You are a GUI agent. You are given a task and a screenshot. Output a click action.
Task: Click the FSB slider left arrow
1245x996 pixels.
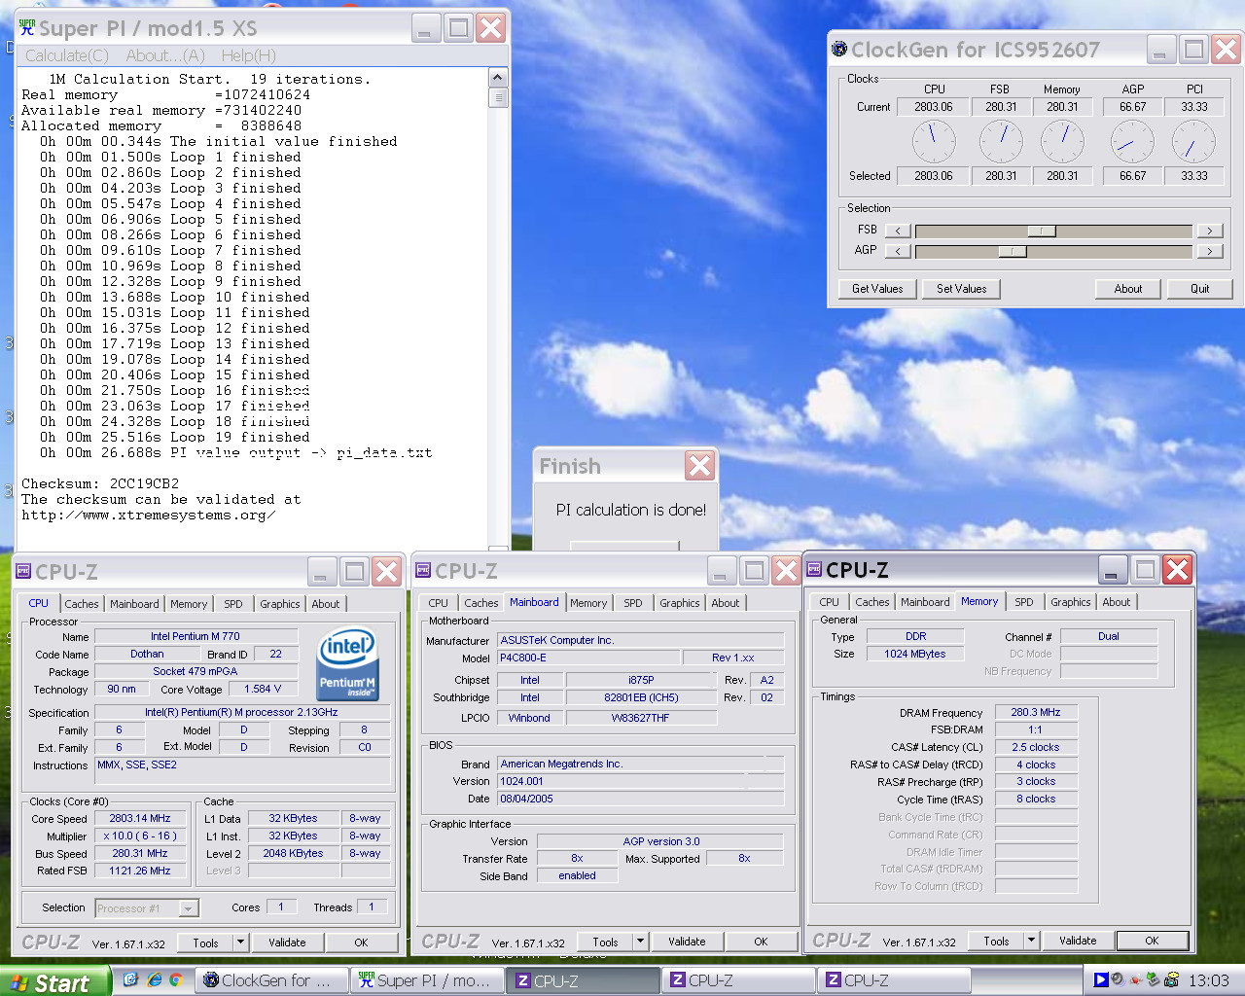tap(898, 231)
